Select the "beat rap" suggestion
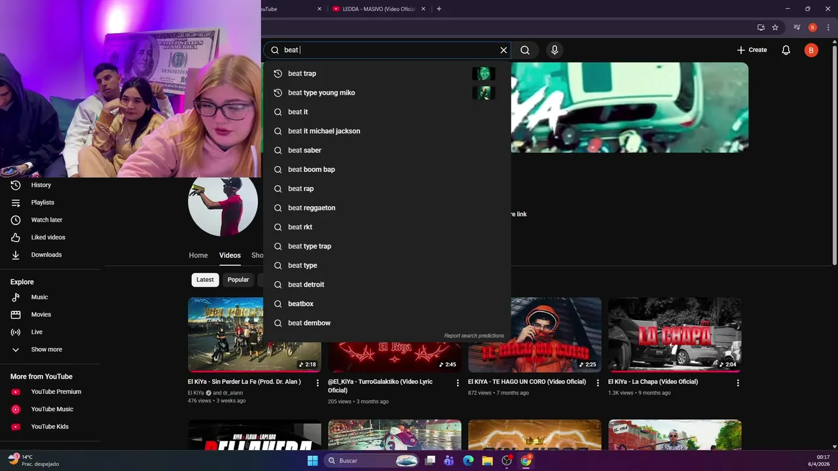 (x=386, y=188)
